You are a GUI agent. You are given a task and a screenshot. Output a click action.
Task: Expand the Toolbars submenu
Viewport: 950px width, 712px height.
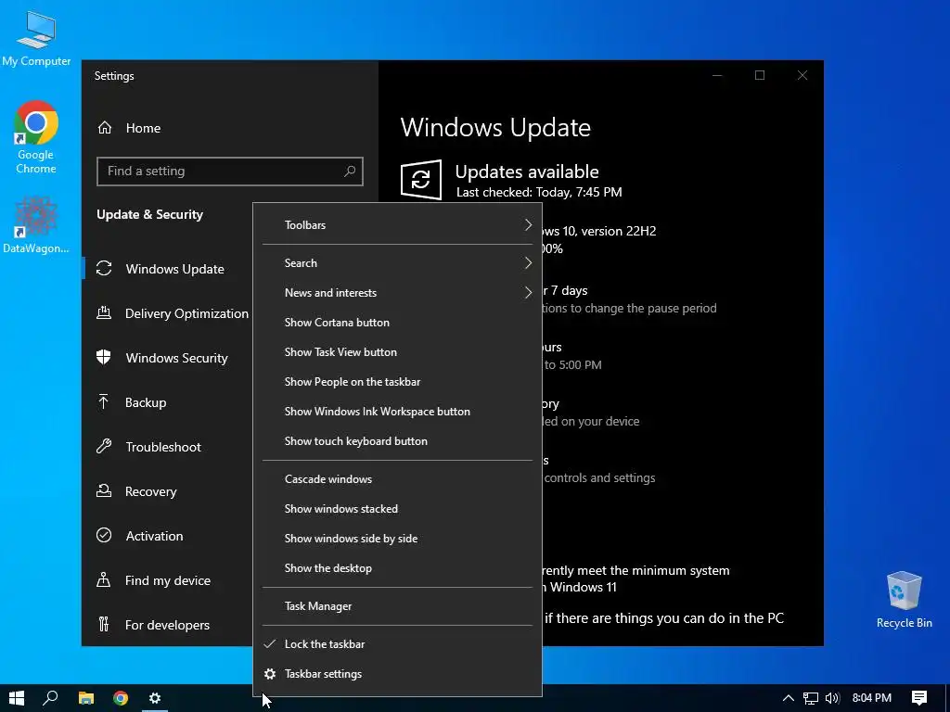tap(397, 225)
